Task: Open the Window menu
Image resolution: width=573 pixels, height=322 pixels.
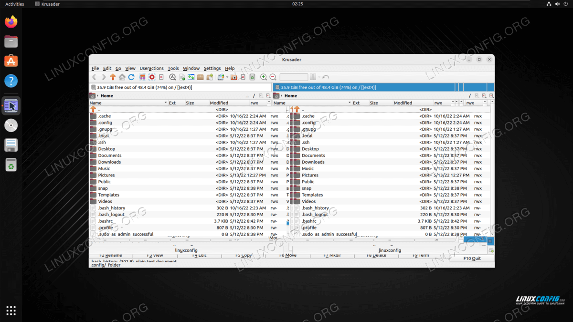Action: pyautogui.click(x=191, y=68)
